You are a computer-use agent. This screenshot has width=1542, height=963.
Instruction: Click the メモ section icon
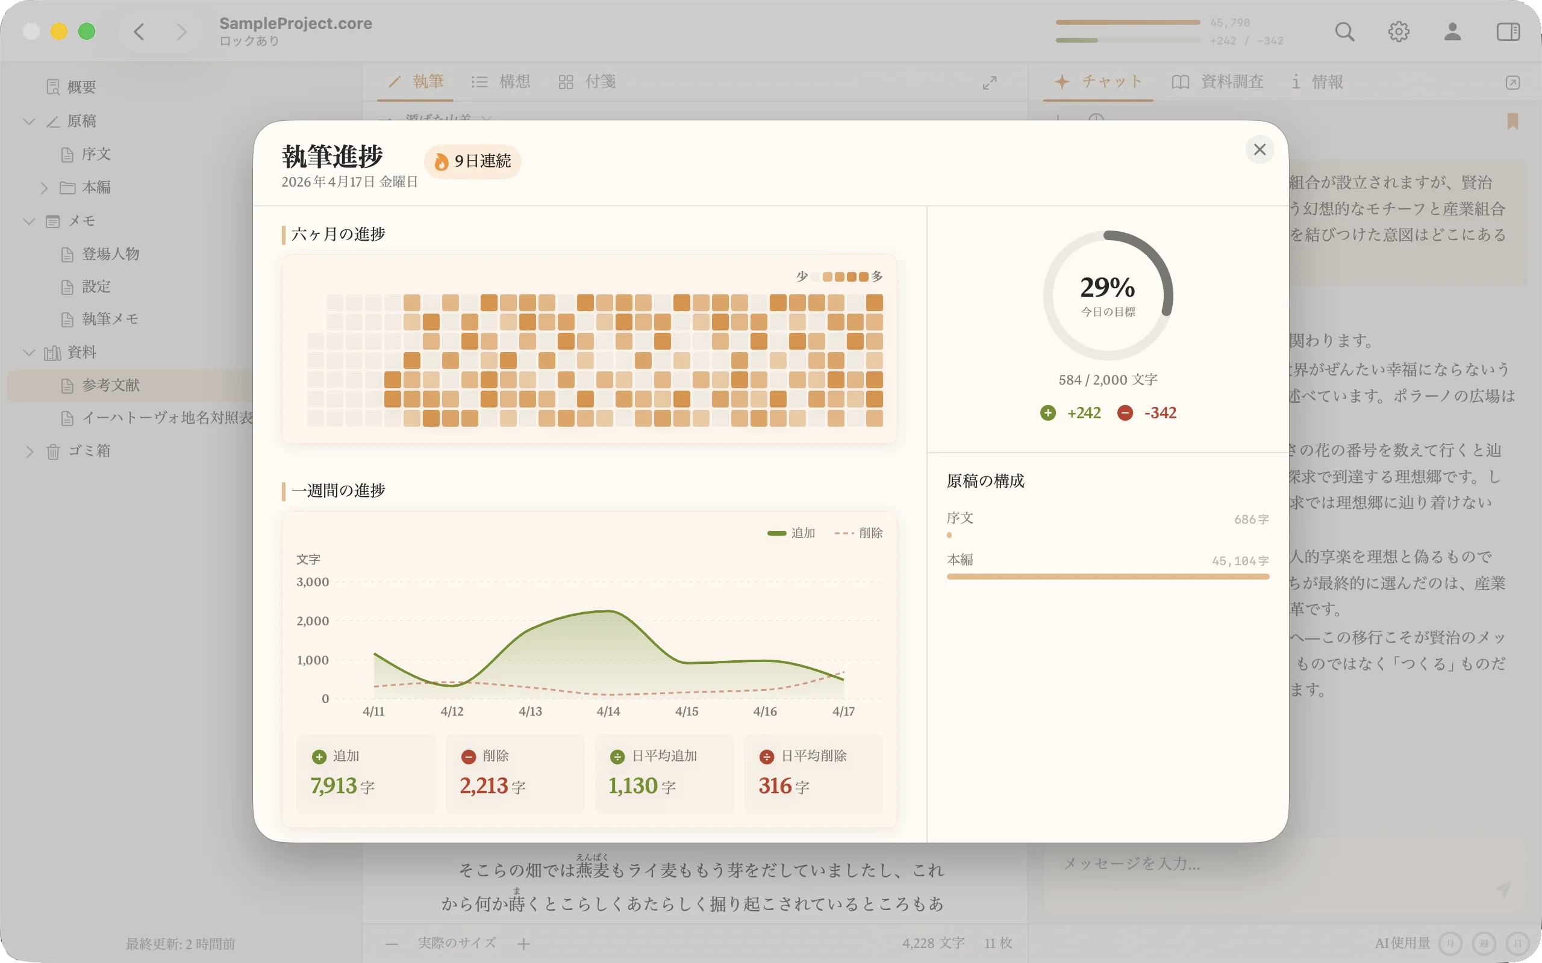(53, 221)
